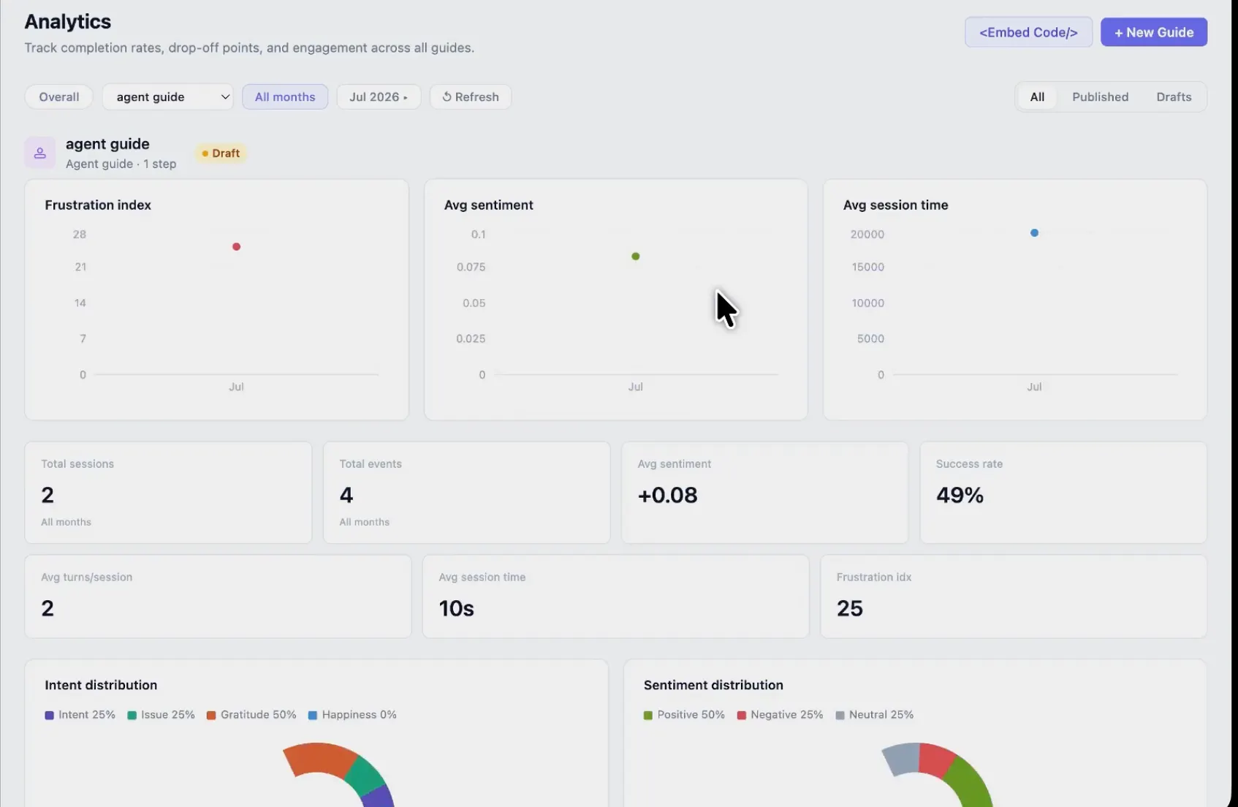This screenshot has height=807, width=1238.
Task: Click the Success rate value 49%
Action: click(960, 495)
